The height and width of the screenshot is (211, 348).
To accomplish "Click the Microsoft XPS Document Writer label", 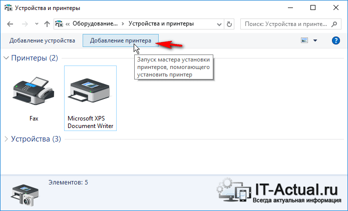I will [90, 122].
